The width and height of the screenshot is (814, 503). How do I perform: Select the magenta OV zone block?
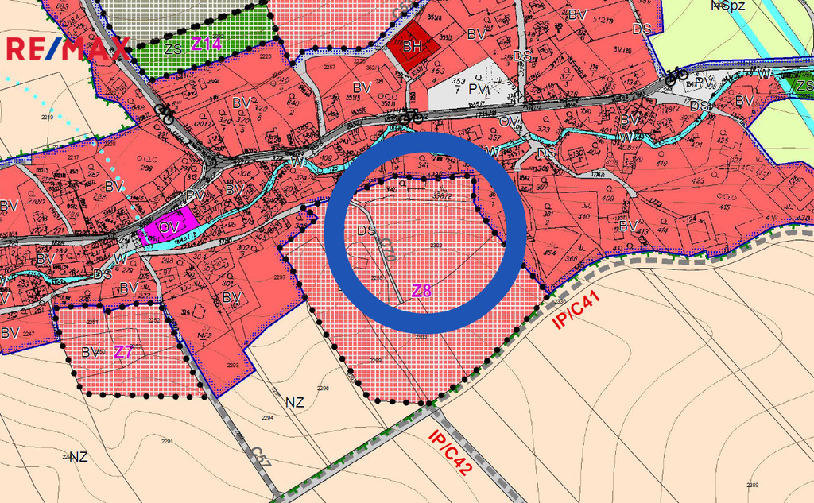[x=169, y=226]
